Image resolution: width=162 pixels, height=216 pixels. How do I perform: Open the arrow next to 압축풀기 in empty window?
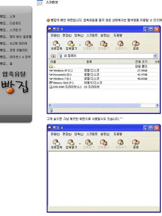(112, 144)
